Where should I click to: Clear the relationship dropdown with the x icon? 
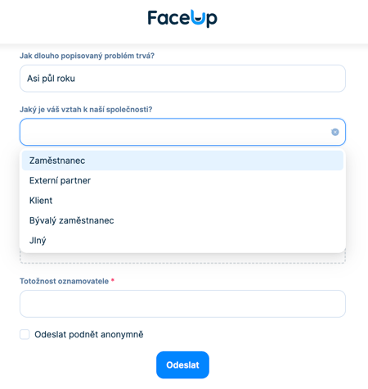[335, 132]
